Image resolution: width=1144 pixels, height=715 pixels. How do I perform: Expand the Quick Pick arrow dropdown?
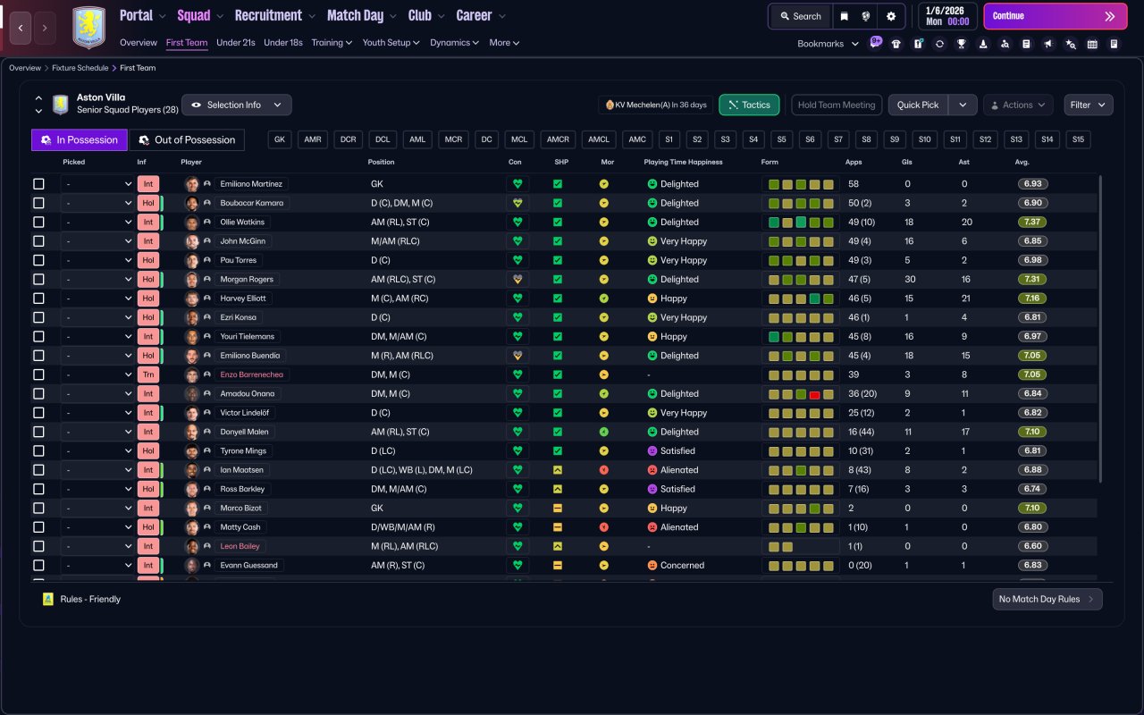click(x=963, y=105)
